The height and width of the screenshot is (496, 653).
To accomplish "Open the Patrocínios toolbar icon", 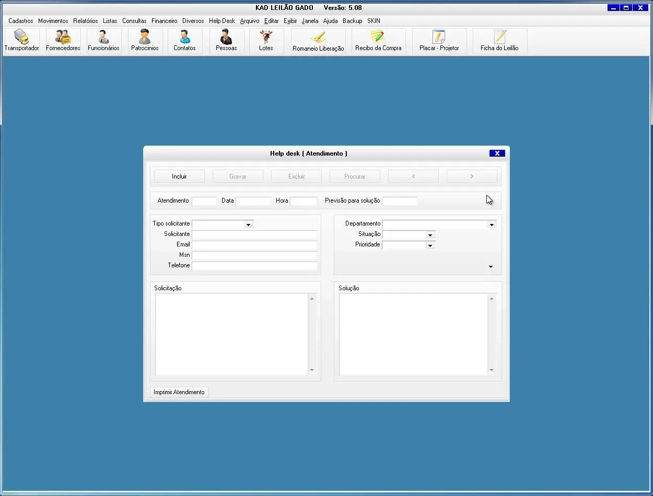I will tap(145, 41).
